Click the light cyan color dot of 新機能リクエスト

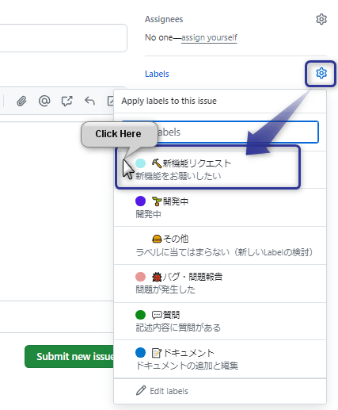click(140, 163)
